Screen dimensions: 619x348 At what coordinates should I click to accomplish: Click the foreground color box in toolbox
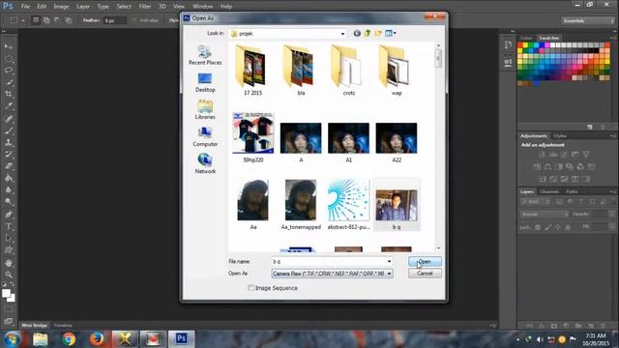pos(6,293)
